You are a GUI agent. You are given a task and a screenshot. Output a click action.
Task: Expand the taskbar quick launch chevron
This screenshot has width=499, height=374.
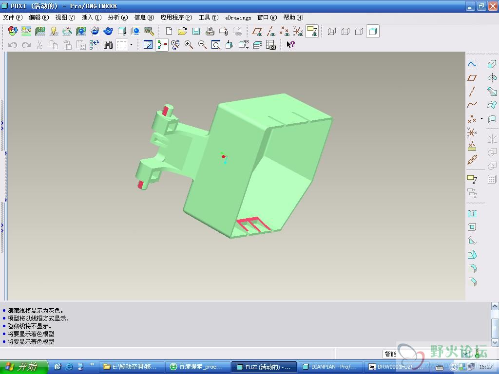click(92, 364)
